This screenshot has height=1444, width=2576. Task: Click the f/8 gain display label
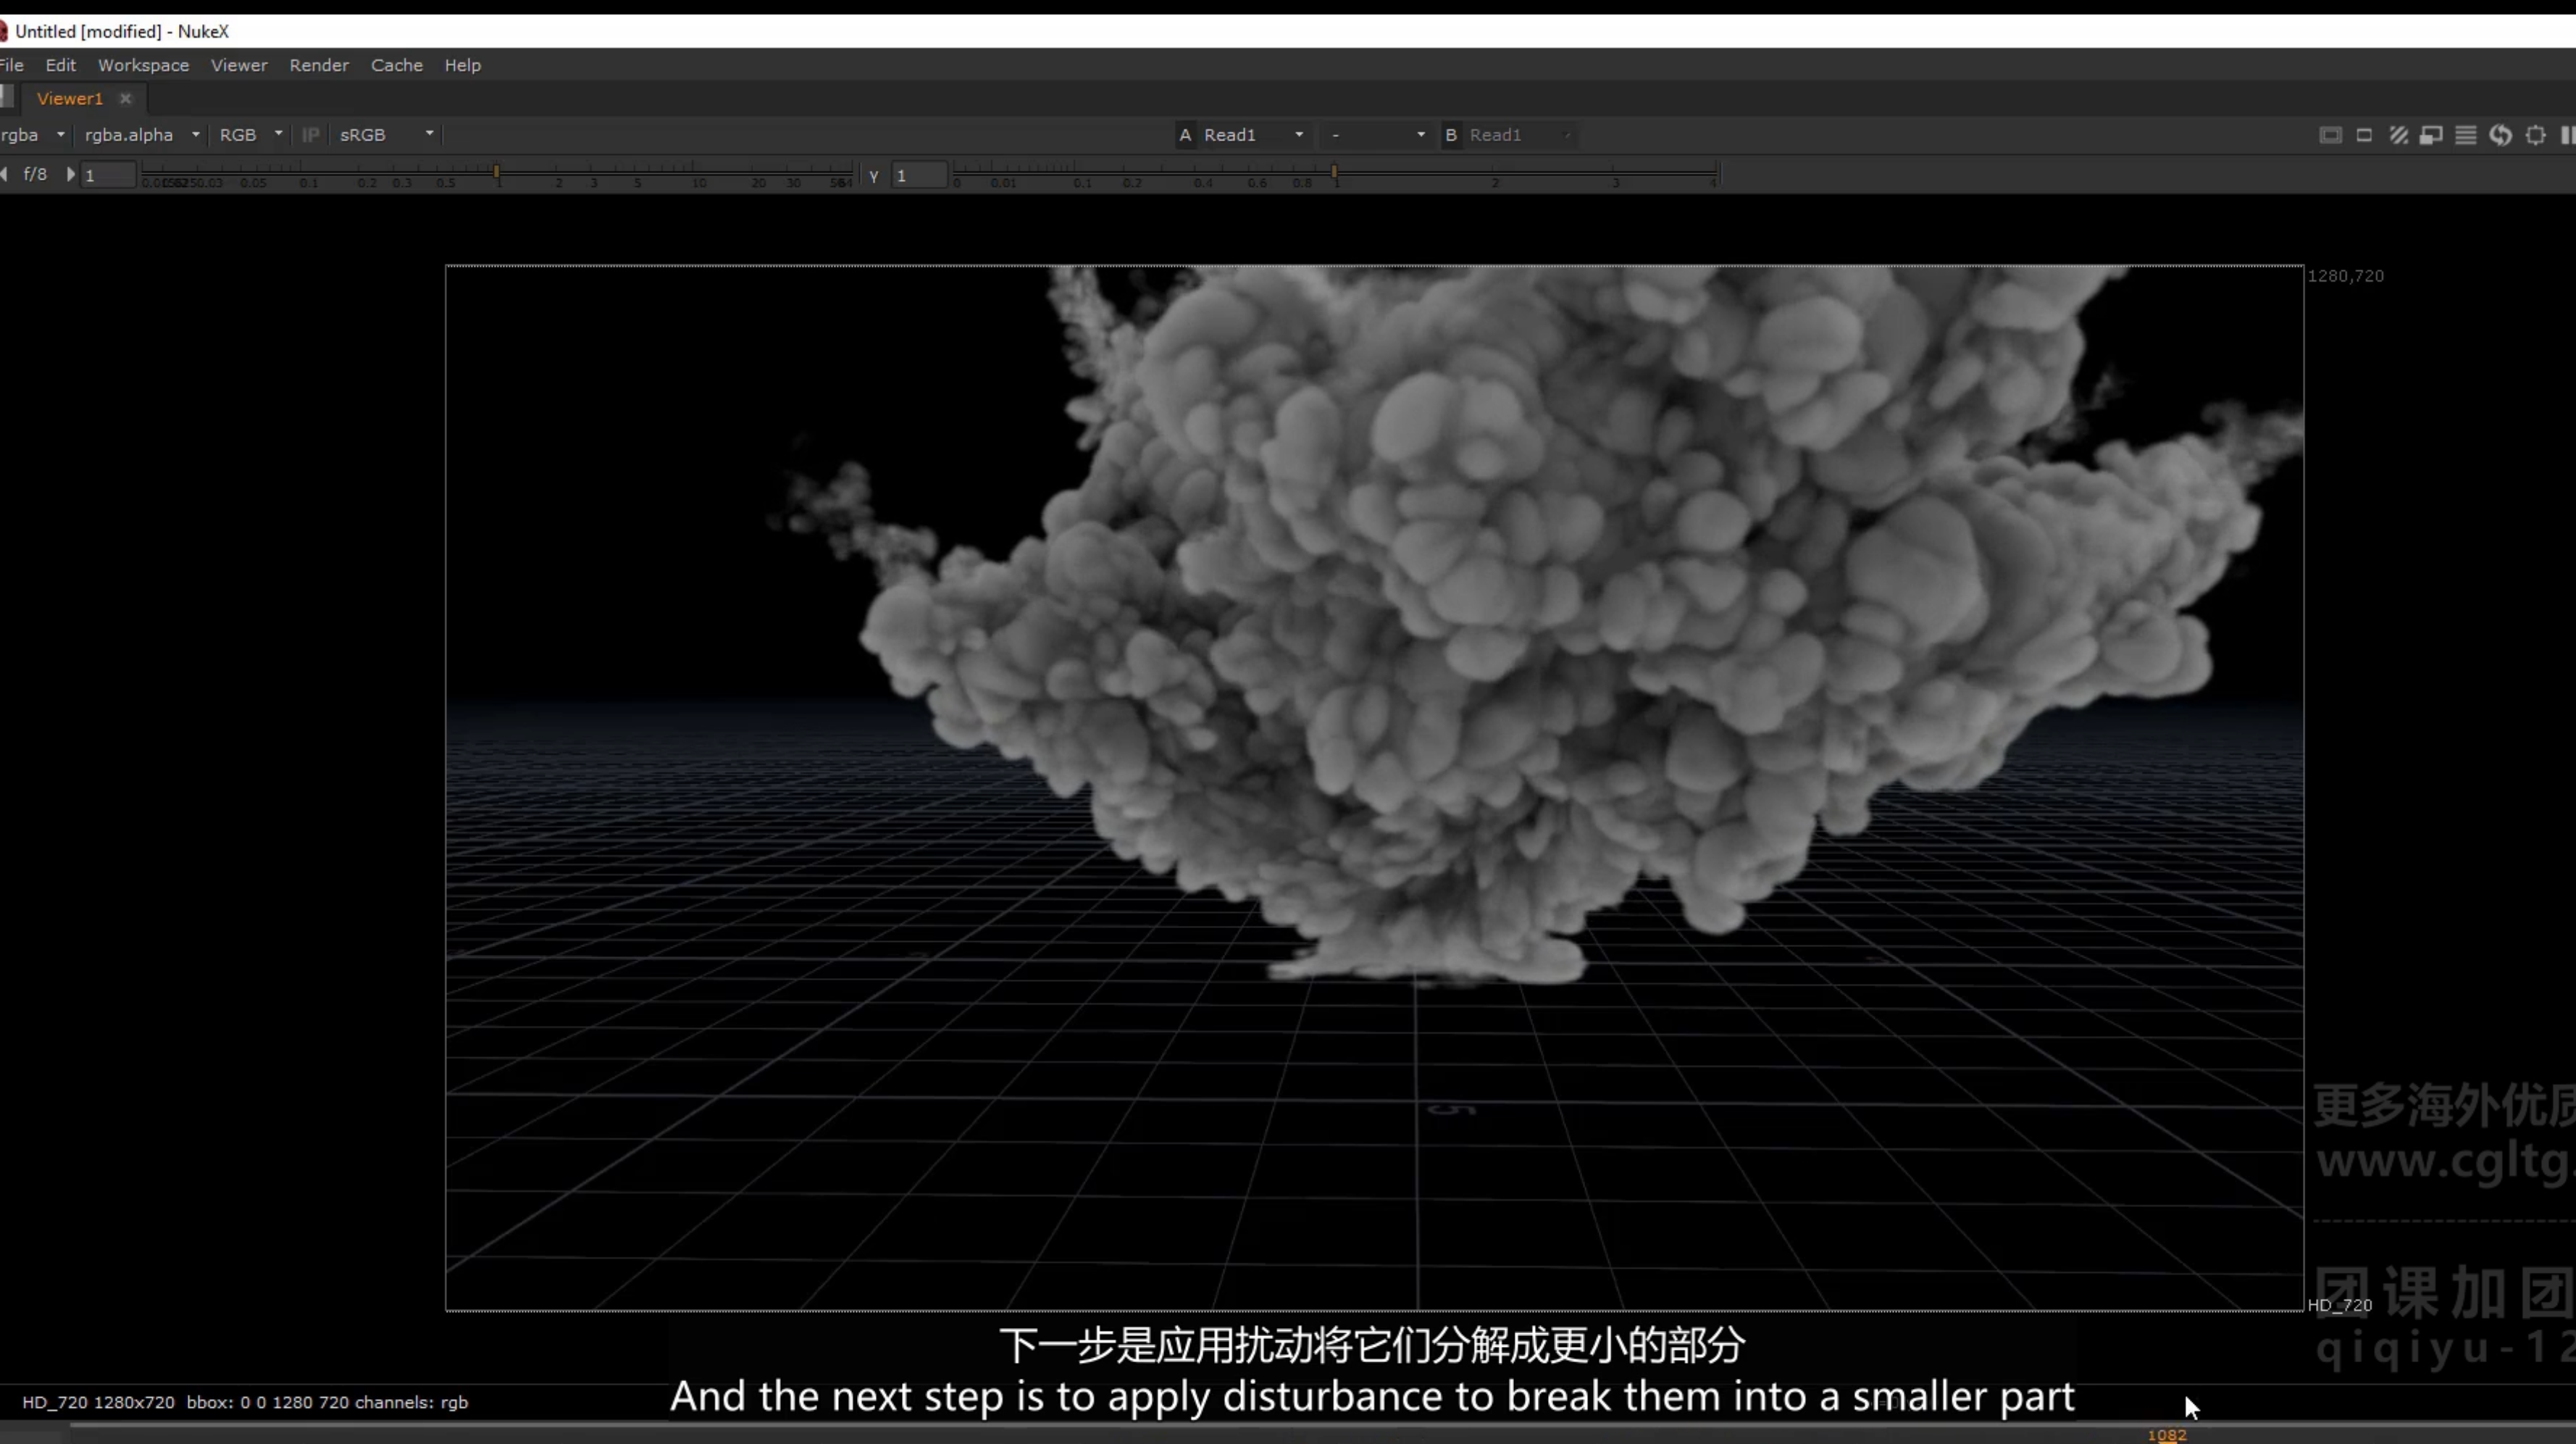coord(35,174)
